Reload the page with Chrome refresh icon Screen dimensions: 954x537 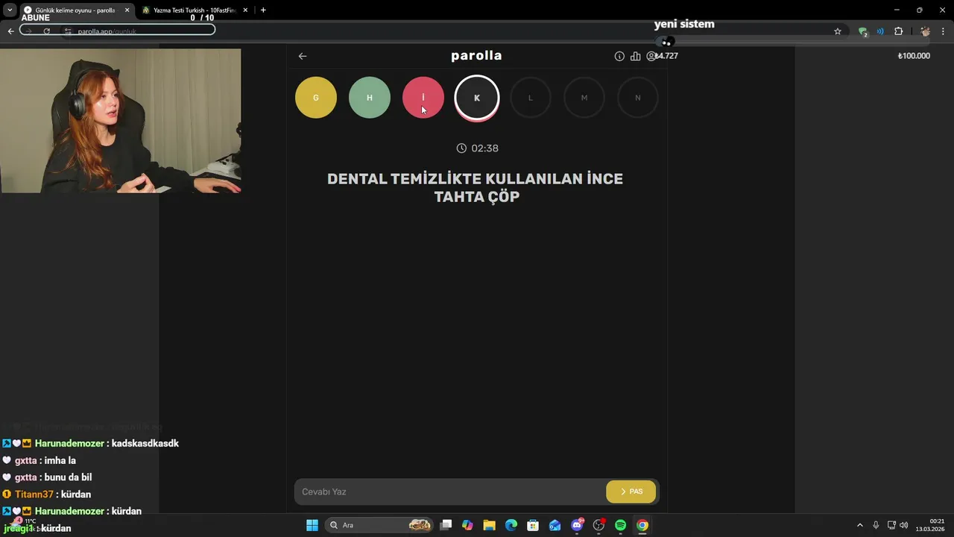click(46, 31)
